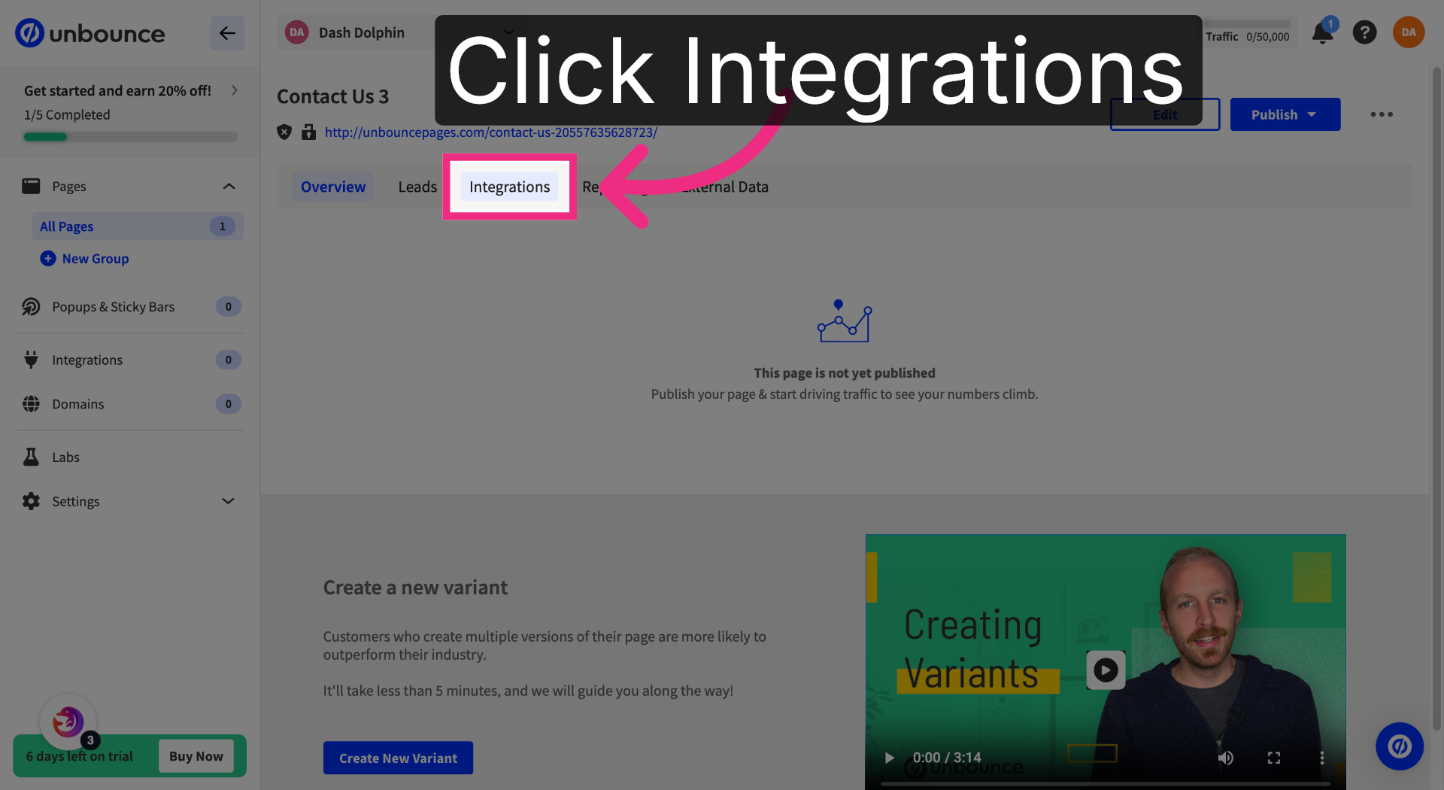Click the Creating Variants video thumbnail
Image resolution: width=1444 pixels, height=790 pixels.
(x=1106, y=662)
